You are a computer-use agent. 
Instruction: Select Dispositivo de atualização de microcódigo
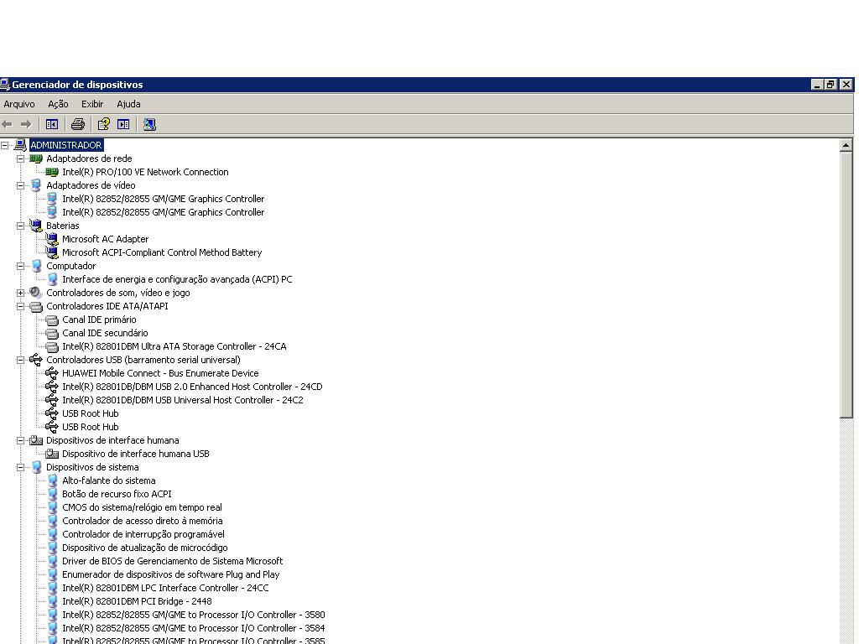[144, 548]
